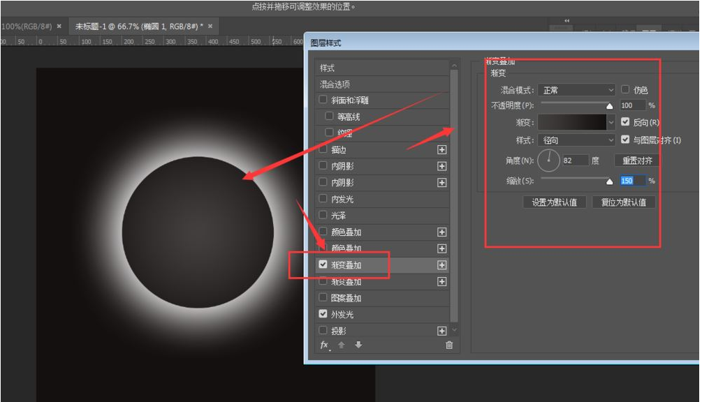Viewport: 702px width, 402px height.
Task: Click the trash delete effect icon
Action: click(x=449, y=345)
